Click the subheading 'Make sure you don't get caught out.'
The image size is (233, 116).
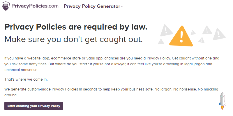pos(73,39)
